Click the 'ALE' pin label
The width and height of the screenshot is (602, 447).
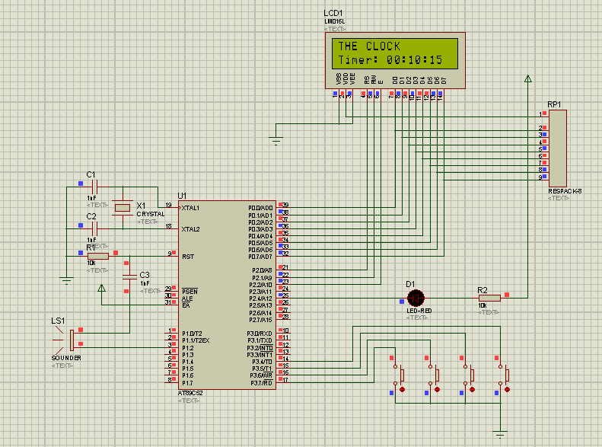[187, 299]
